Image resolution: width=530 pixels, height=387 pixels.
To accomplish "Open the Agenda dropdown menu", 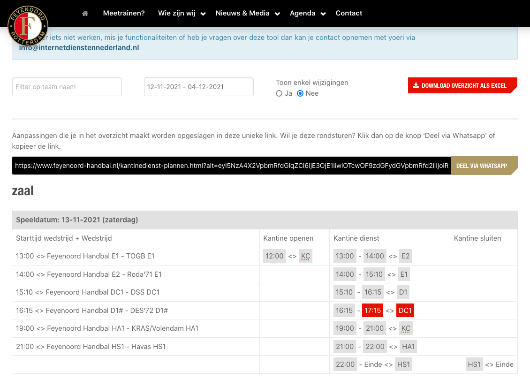I will click(308, 14).
